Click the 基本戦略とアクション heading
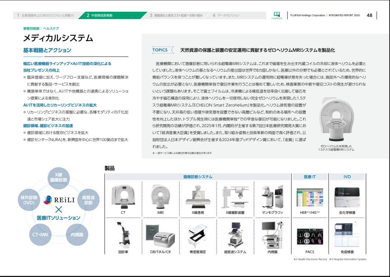Screen dimensions: 390x277 pyautogui.click(x=47, y=50)
